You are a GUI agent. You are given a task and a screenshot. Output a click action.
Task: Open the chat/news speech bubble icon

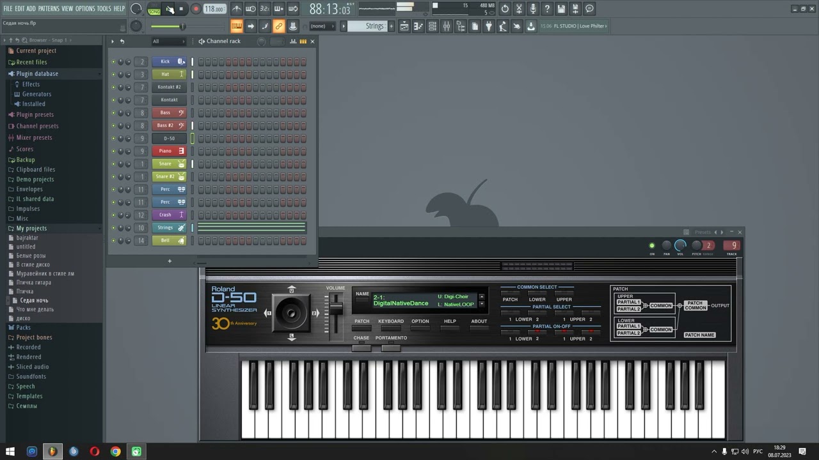[589, 9]
